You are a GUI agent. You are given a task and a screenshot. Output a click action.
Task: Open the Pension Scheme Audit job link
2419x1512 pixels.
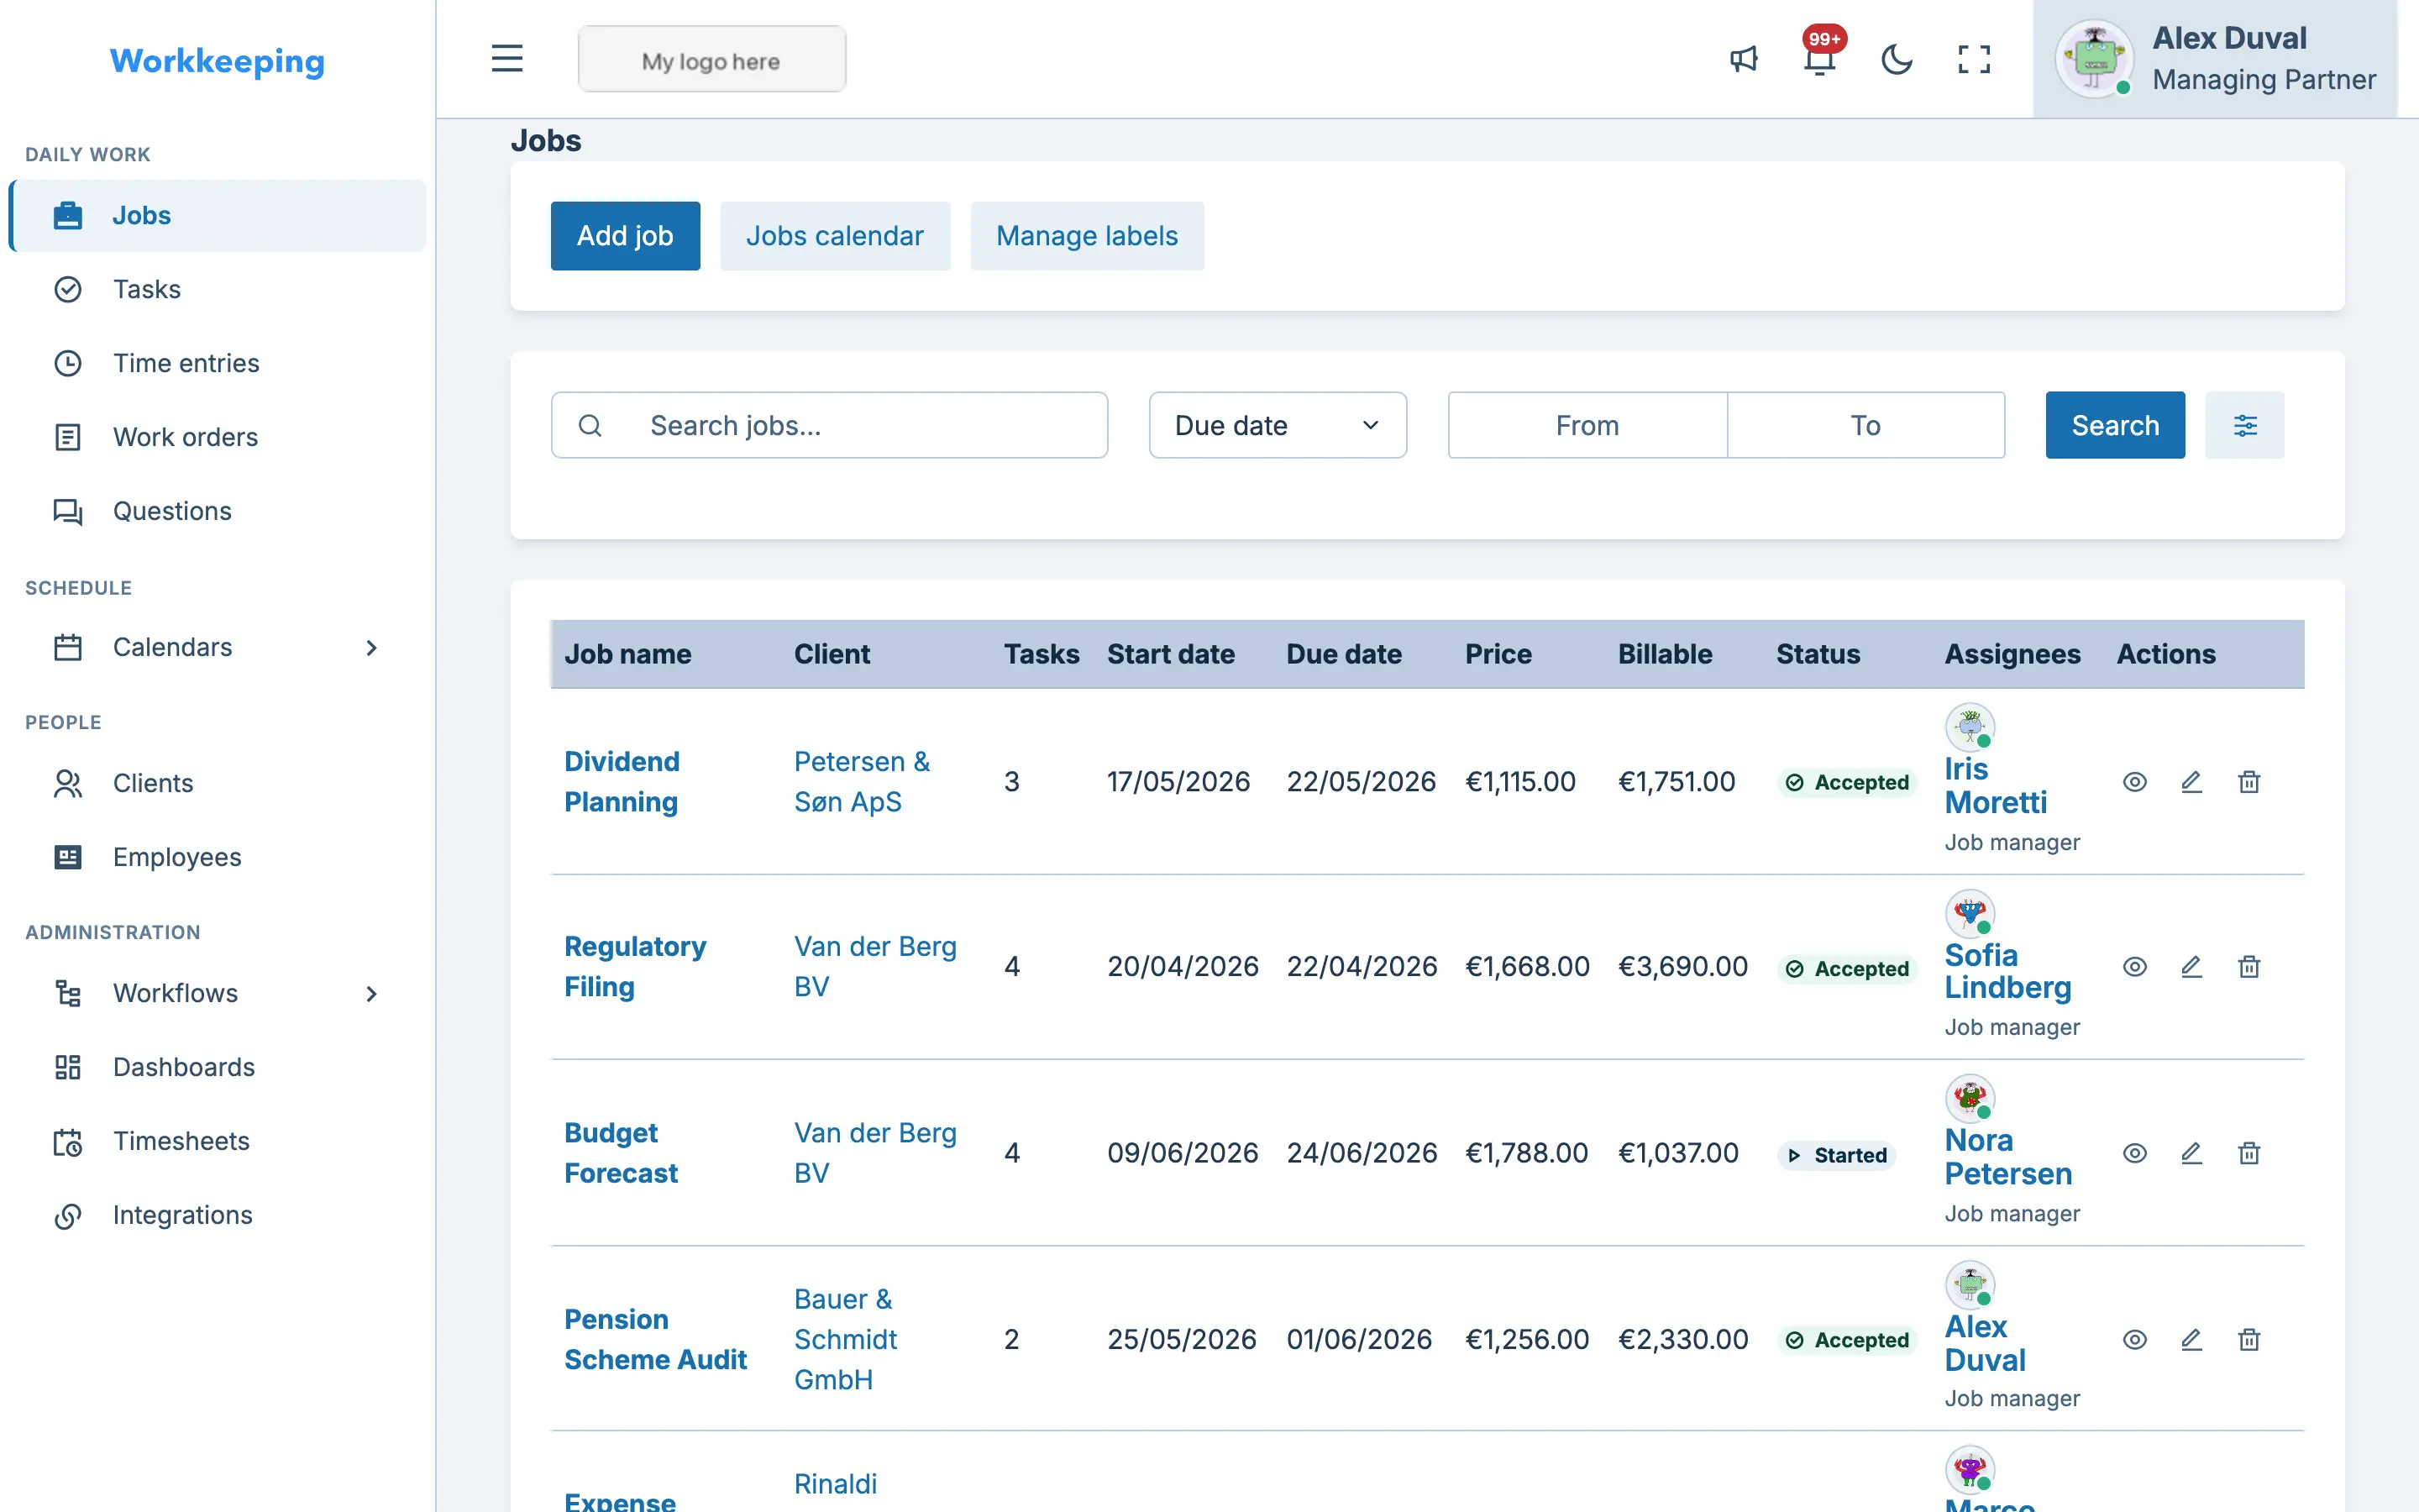click(x=655, y=1339)
